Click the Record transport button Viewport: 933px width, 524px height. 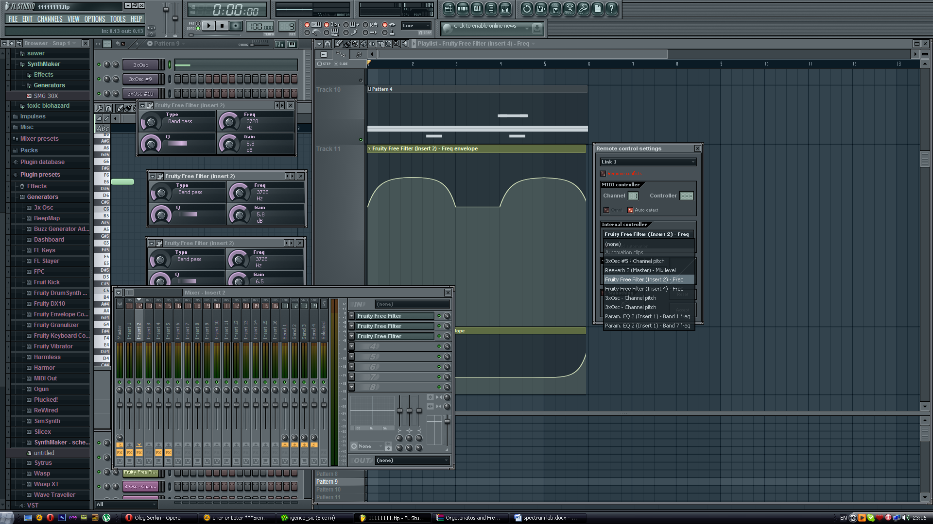(x=236, y=26)
